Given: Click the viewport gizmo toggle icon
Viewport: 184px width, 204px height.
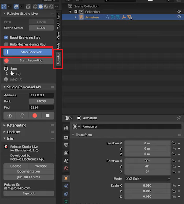Looking at the screenshot, I should [x=4, y=7].
